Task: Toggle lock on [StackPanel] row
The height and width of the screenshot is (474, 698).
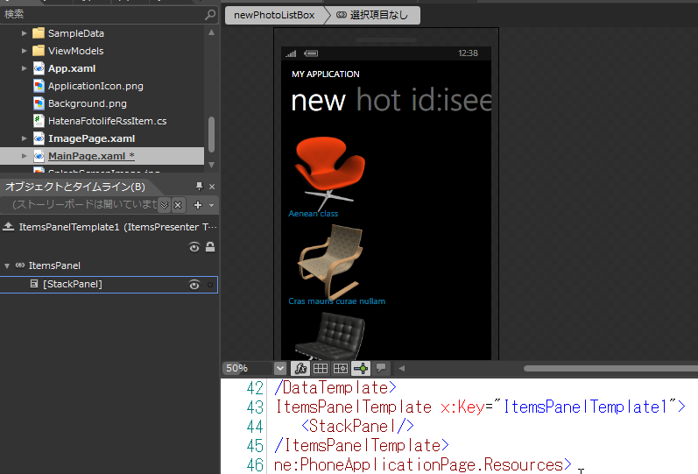Action: (x=210, y=285)
